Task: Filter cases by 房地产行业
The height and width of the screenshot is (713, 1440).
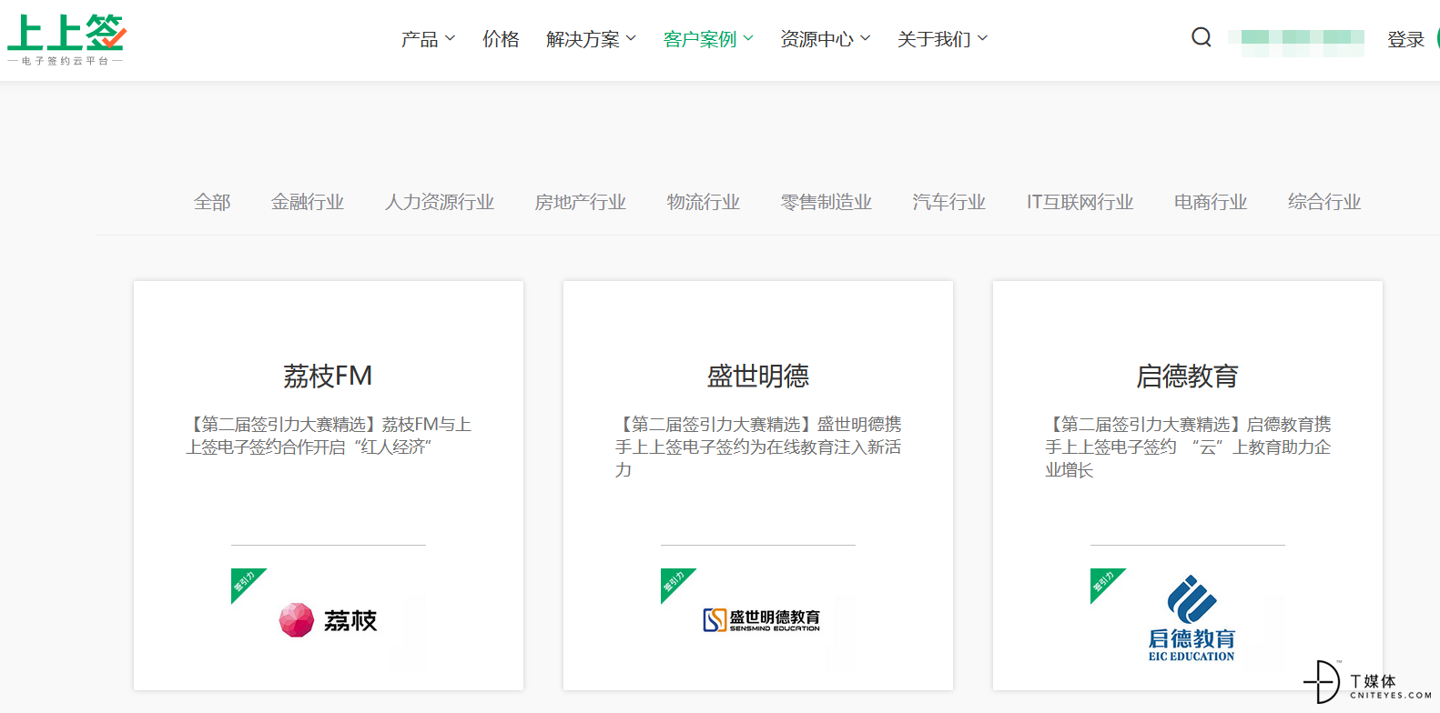Action: (x=581, y=202)
